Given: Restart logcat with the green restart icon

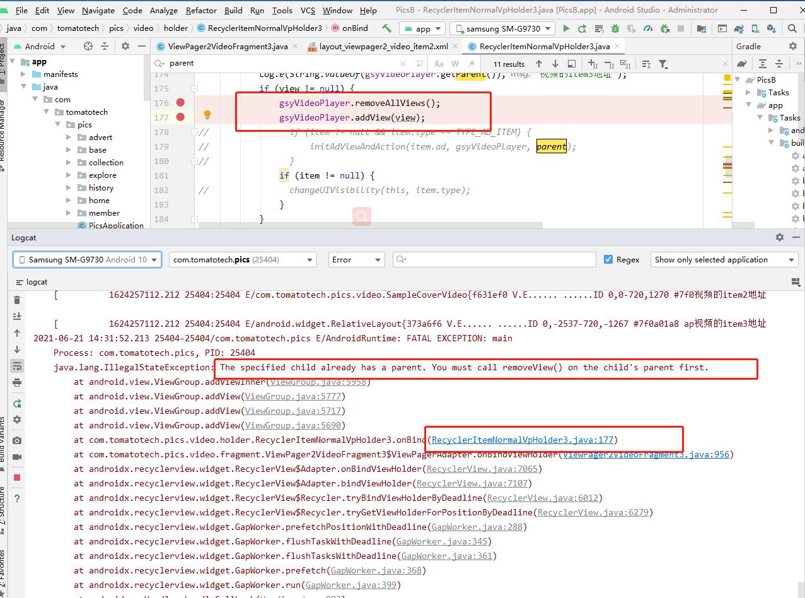Looking at the screenshot, I should point(17,403).
